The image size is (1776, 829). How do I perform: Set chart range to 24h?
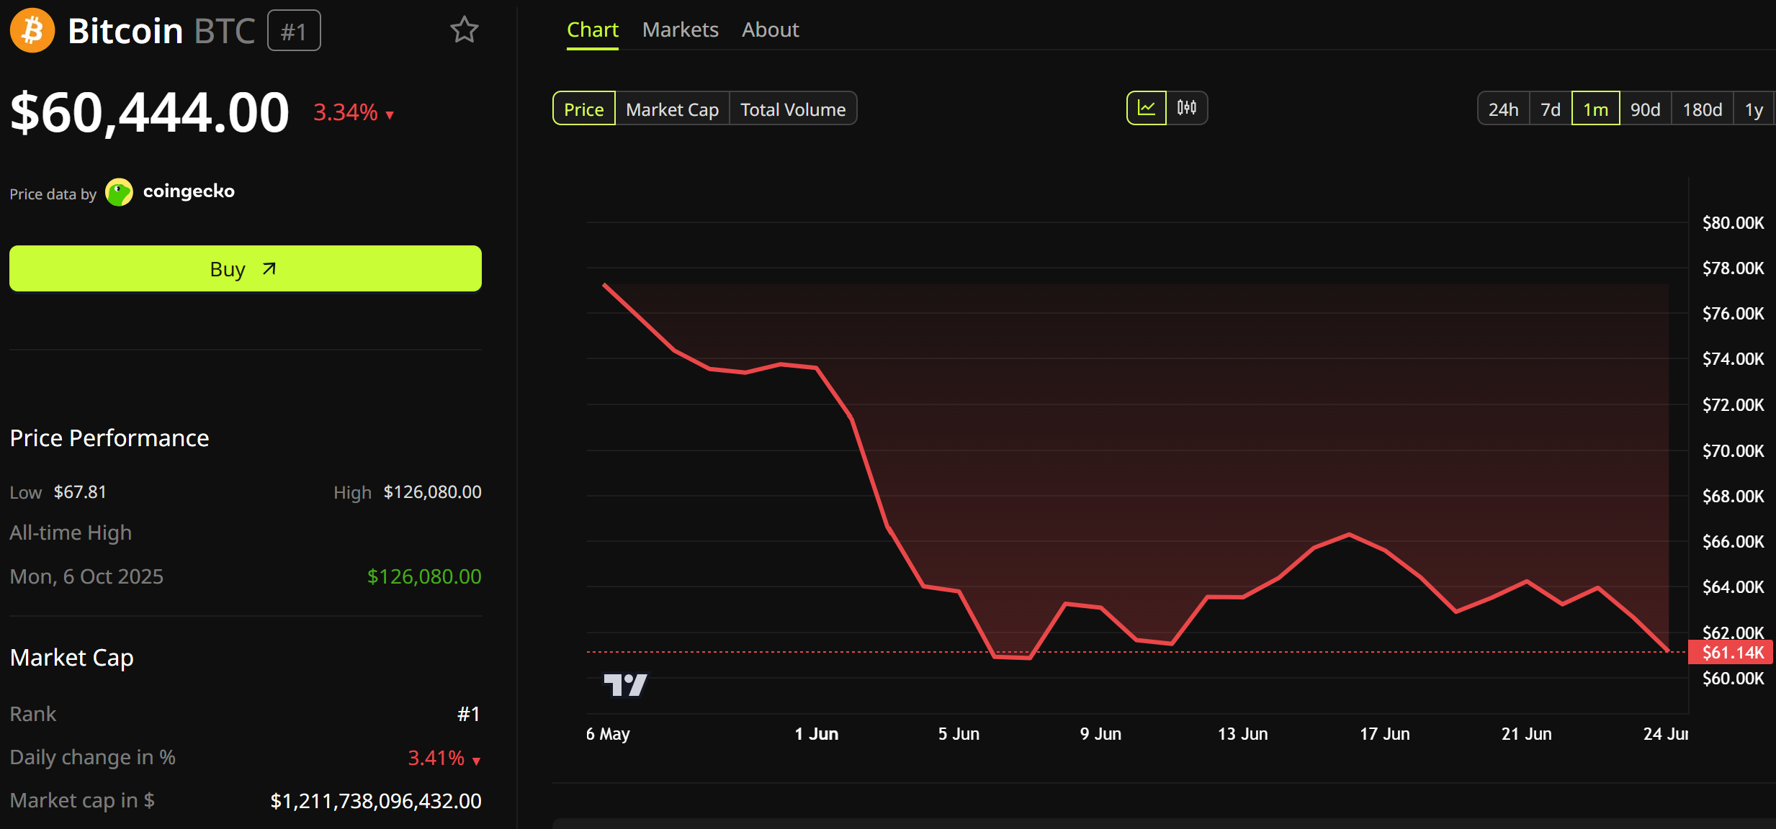1504,109
